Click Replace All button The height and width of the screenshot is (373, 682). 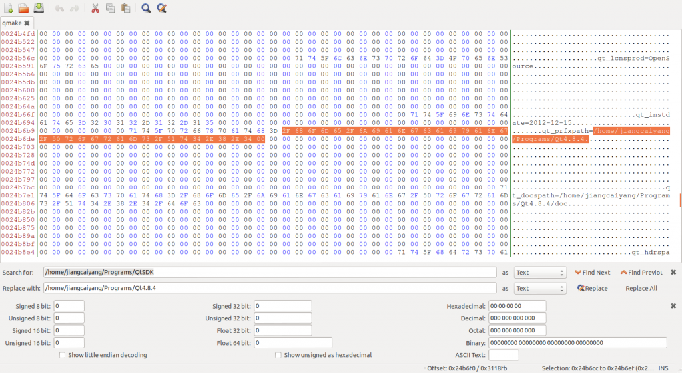pos(641,289)
